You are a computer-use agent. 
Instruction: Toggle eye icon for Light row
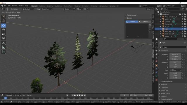click(x=182, y=29)
